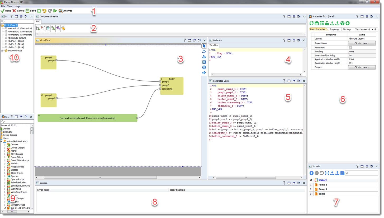Select the question-mark block icon in palette
The width and height of the screenshot is (384, 218).
click(48, 28)
